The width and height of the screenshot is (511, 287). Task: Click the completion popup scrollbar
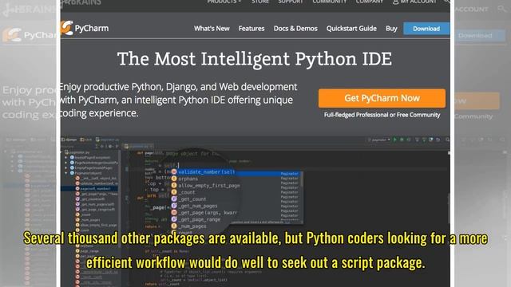302,179
